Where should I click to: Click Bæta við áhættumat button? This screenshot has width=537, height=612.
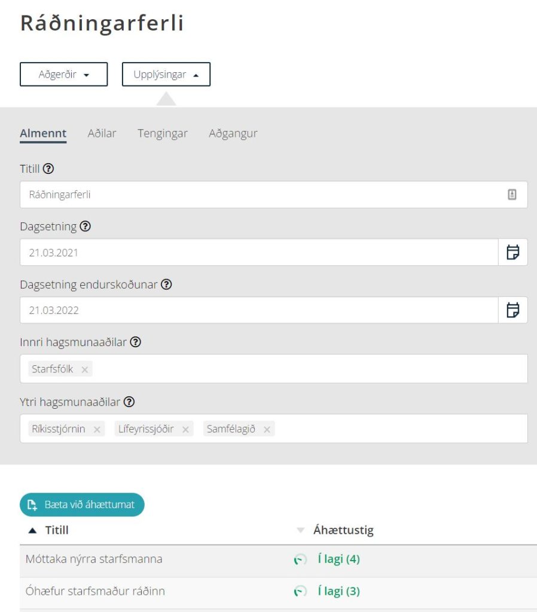tap(82, 504)
